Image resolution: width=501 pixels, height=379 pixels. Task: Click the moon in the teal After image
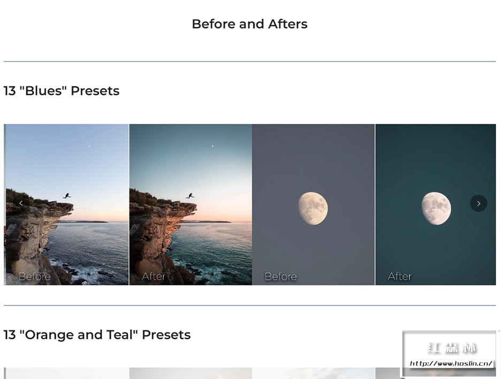pyautogui.click(x=436, y=208)
